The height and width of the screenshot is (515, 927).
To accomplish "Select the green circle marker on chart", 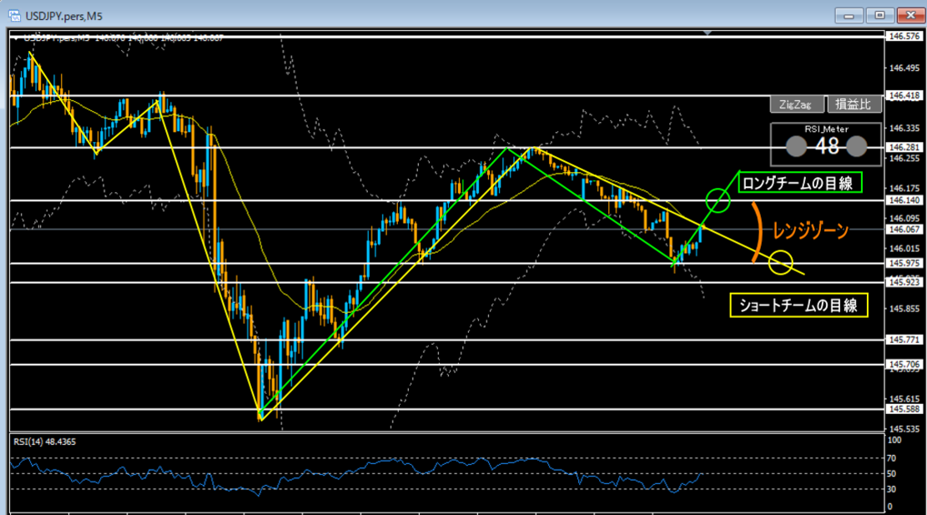I will click(718, 199).
